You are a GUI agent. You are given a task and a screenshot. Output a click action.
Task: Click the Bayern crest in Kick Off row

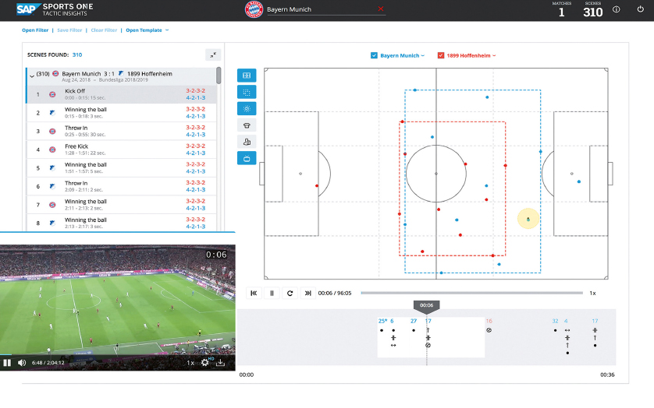coord(52,94)
